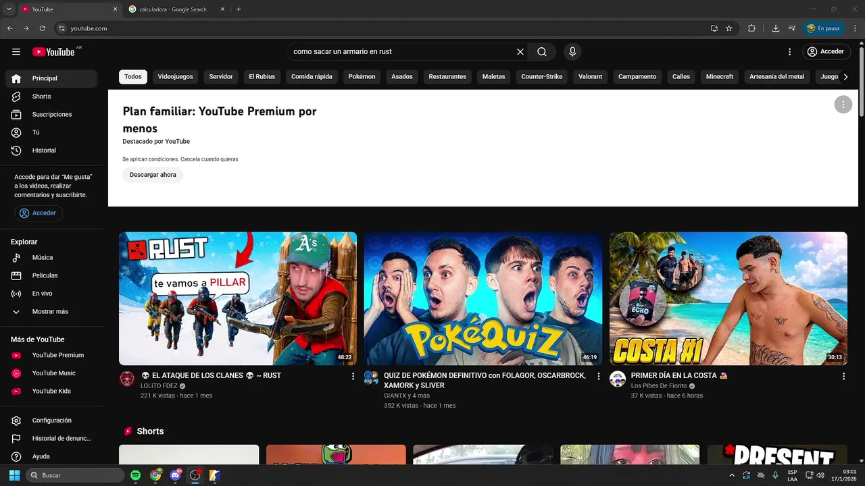Open the ad's three-dot options

[843, 105]
